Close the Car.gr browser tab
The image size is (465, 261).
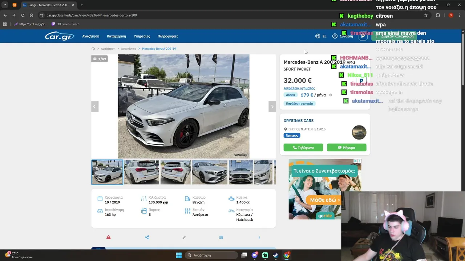pyautogui.click(x=73, y=5)
